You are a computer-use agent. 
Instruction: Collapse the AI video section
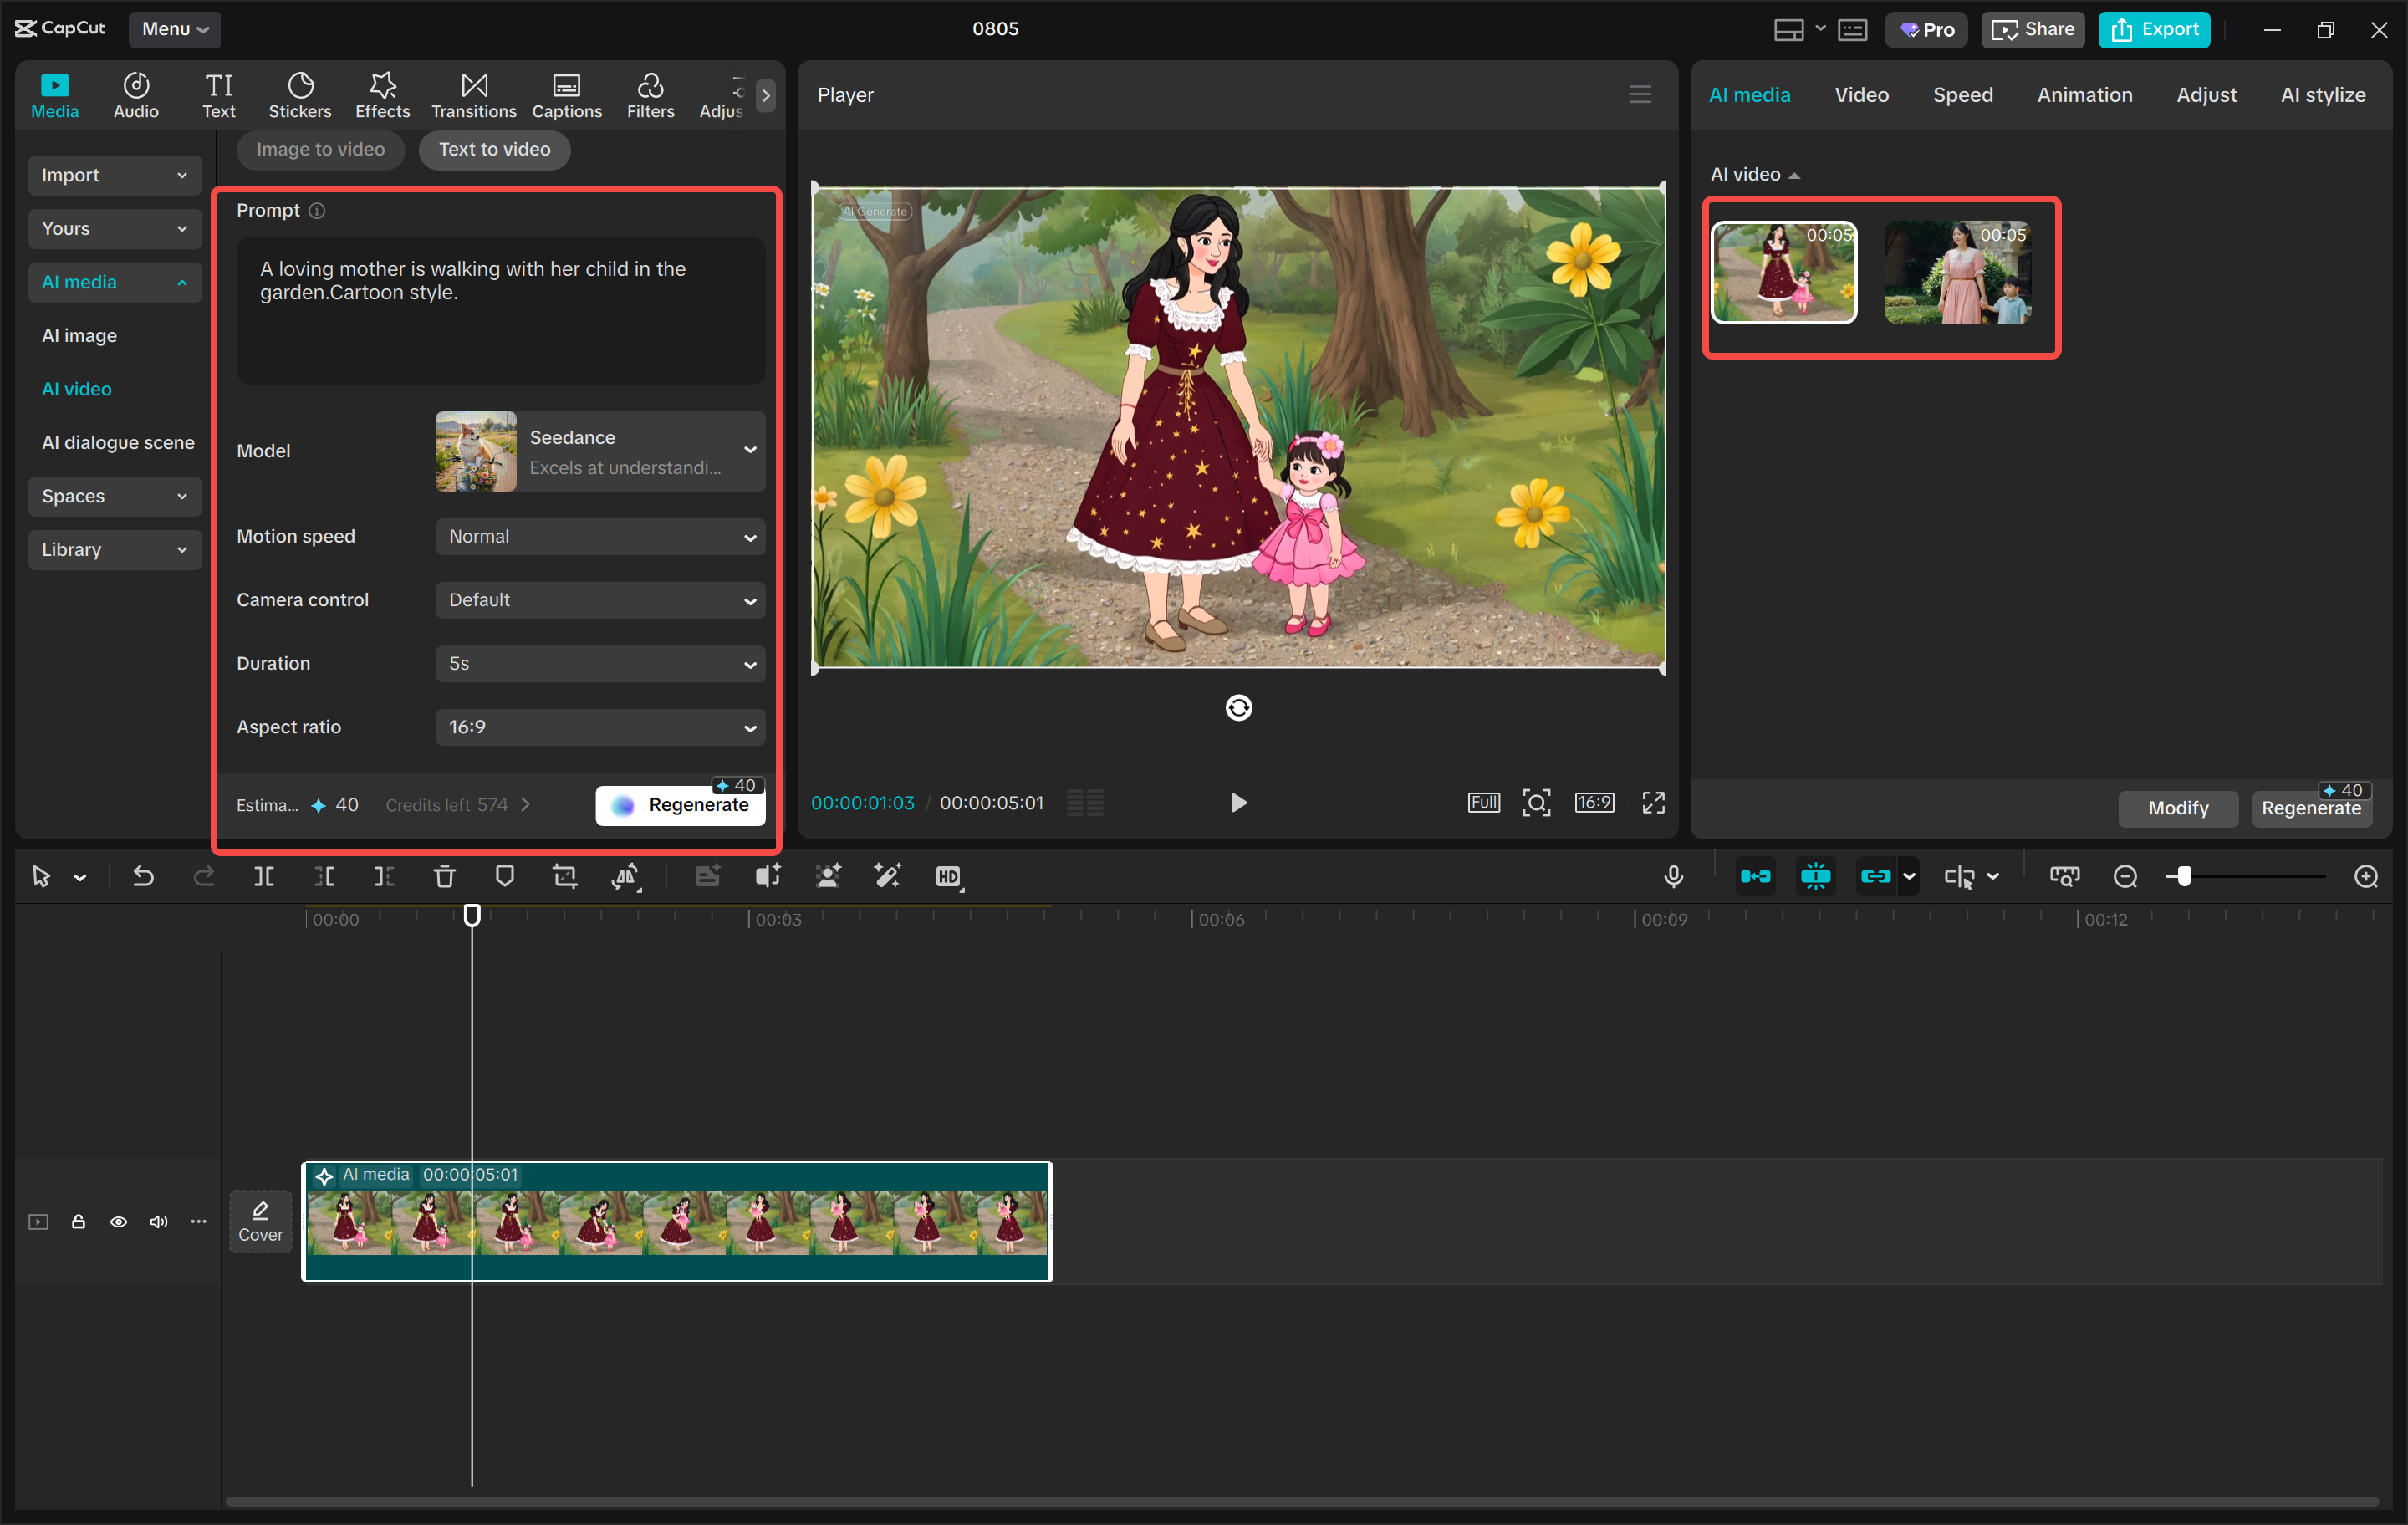1795,174
